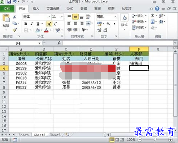The image size is (178, 143).
Task: Click the text orientation icon
Action: [x=84, y=30]
